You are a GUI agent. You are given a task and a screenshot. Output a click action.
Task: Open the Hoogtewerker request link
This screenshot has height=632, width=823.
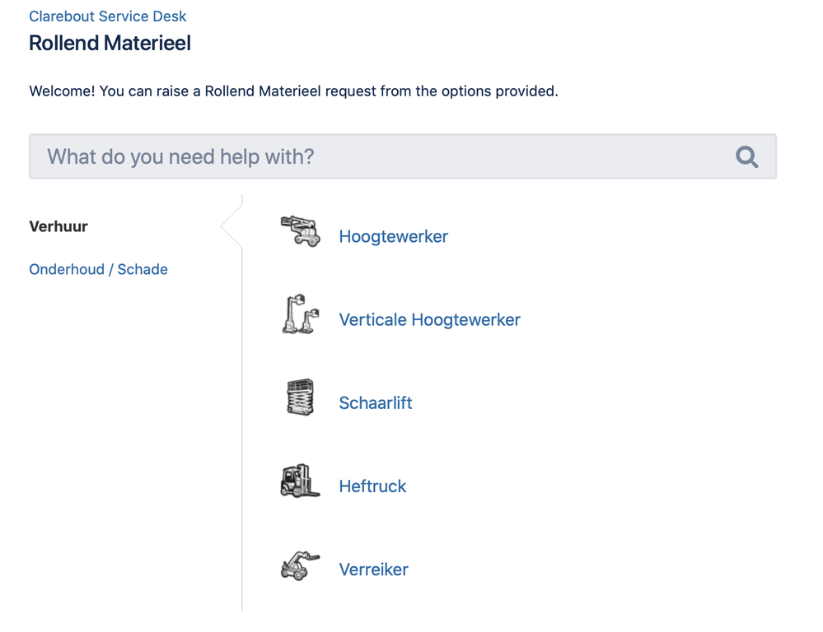pos(393,236)
